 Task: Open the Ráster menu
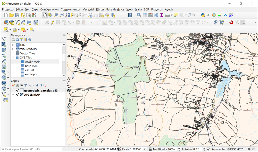[100, 9]
